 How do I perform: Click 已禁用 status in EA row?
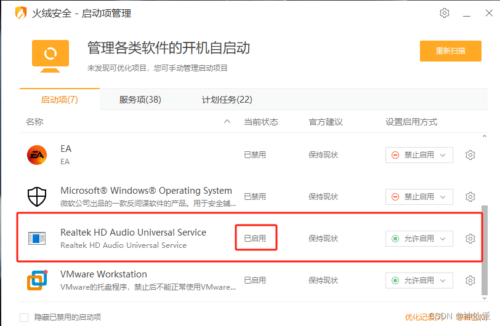pos(255,155)
